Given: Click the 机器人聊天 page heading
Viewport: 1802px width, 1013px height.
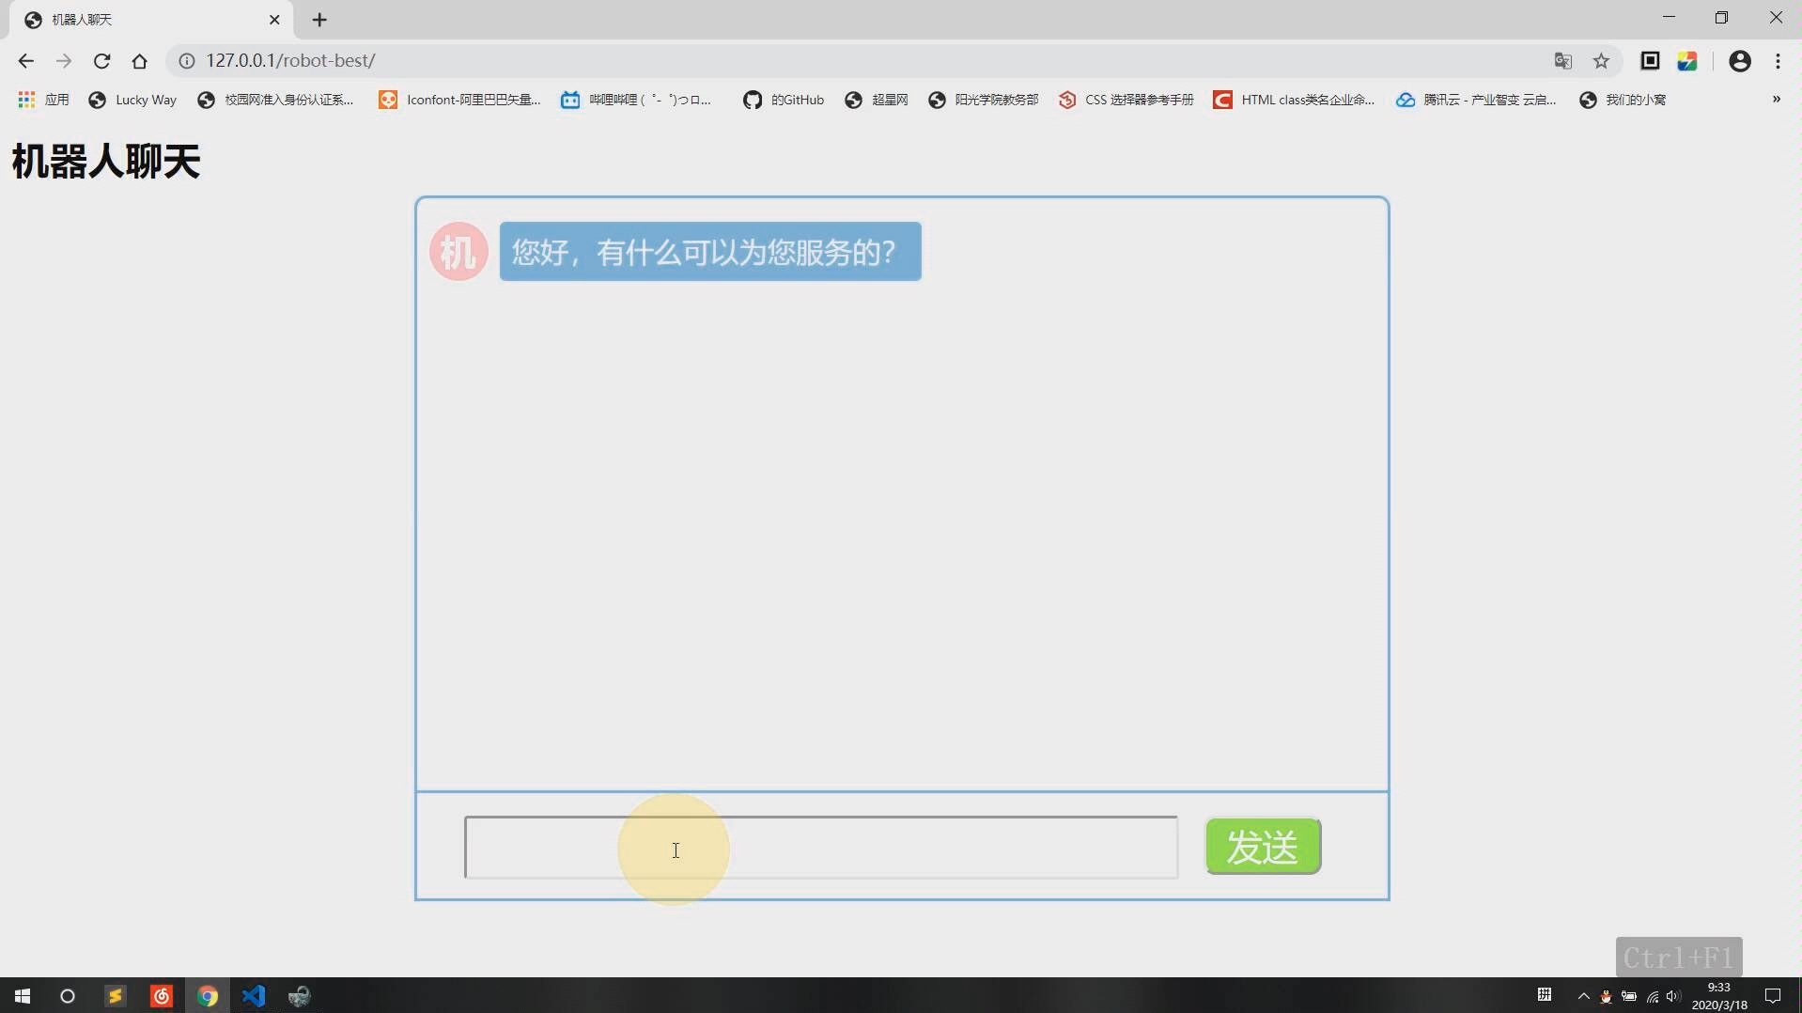Looking at the screenshot, I should pyautogui.click(x=106, y=162).
